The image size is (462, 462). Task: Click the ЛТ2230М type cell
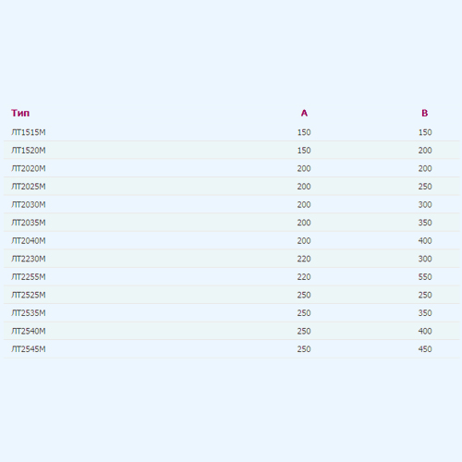point(29,259)
